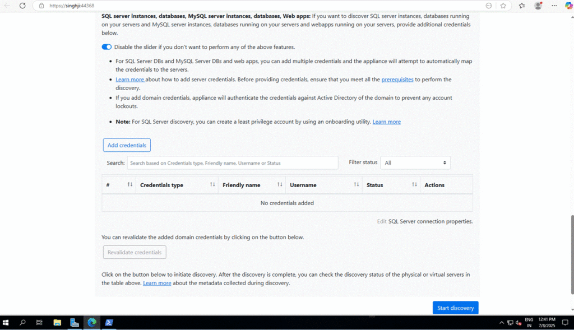Sort the table by Credentials type column

212,185
